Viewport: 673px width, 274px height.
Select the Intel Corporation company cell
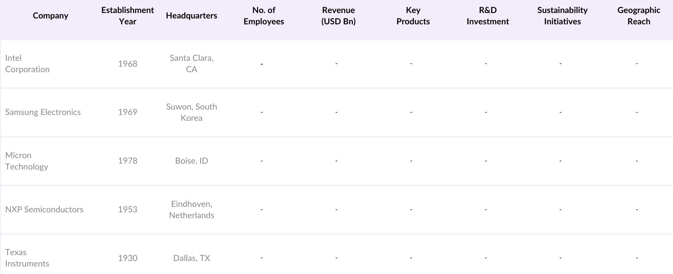[x=27, y=64]
